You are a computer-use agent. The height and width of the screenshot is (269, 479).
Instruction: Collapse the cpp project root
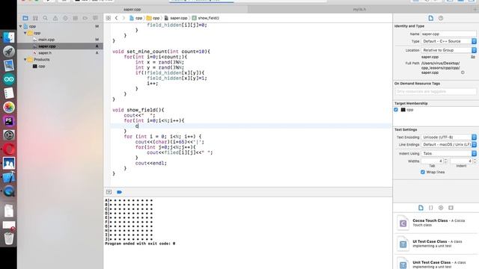(21, 27)
